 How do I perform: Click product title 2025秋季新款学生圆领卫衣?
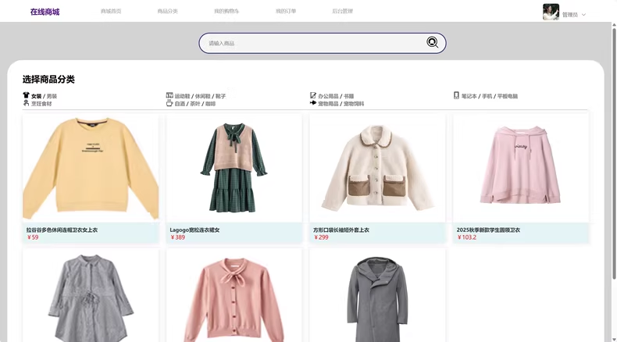pos(488,230)
